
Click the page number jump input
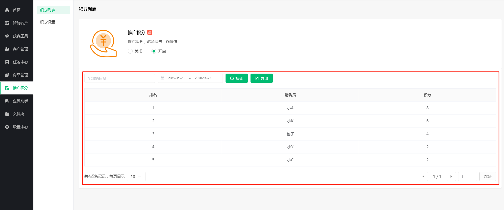coord(468,176)
